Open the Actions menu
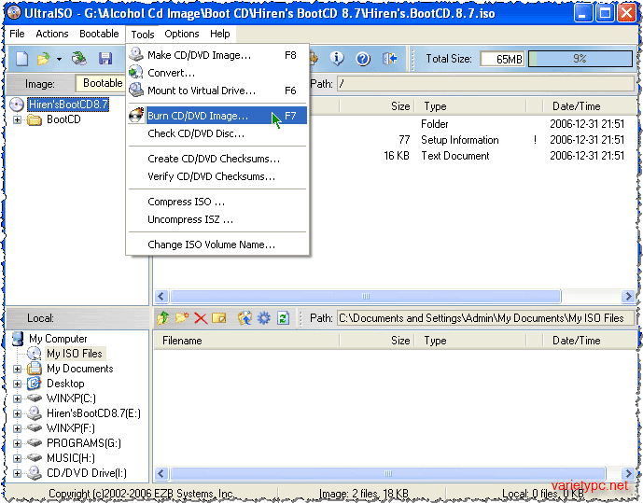 coord(52,34)
